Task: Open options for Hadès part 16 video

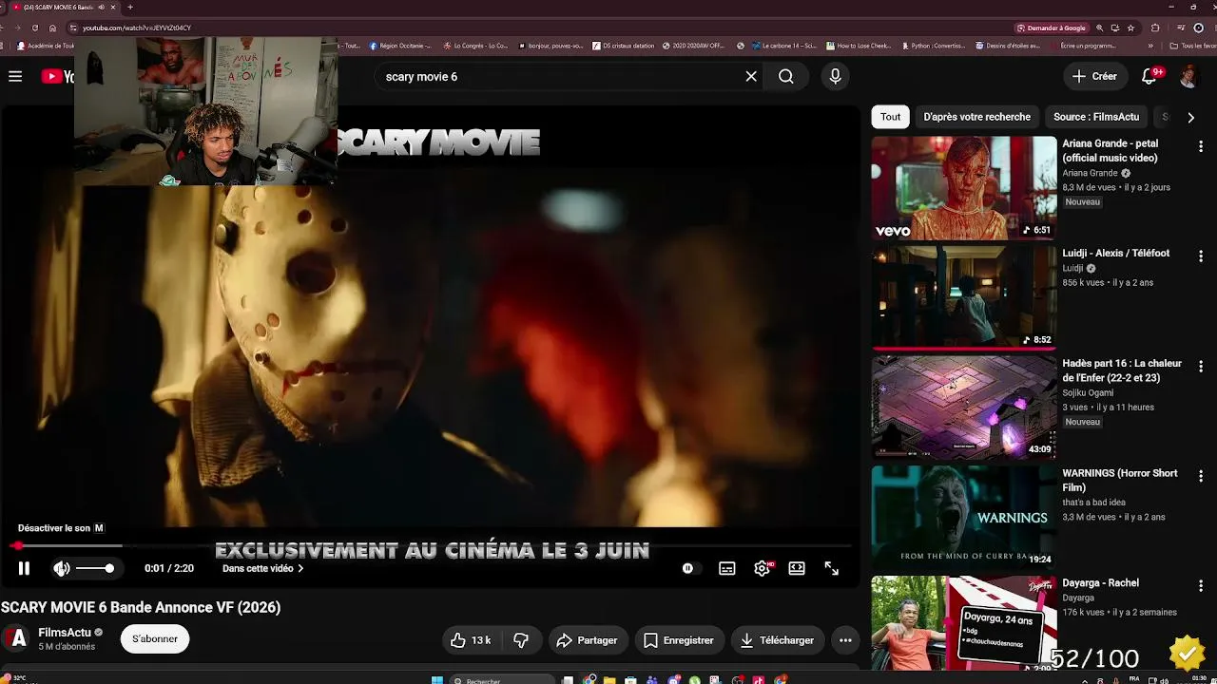Action: 1201,367
